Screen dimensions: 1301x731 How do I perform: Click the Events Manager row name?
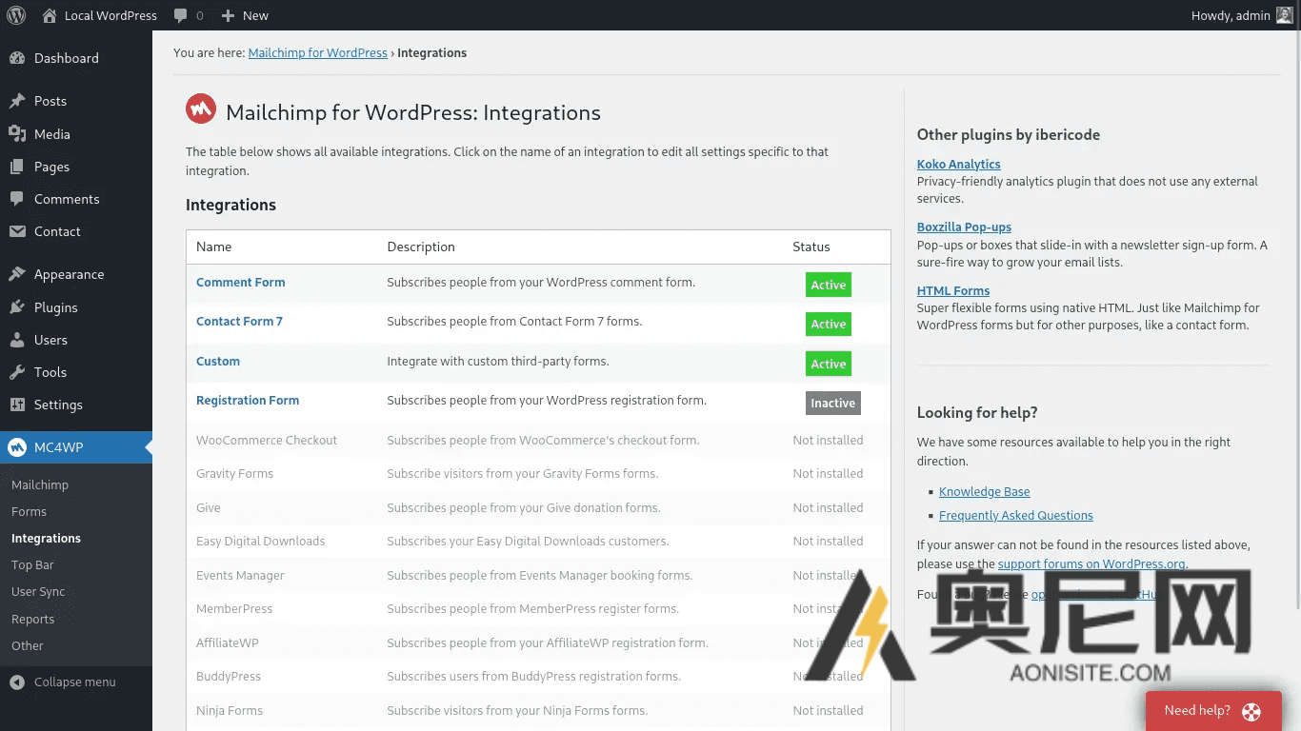click(240, 576)
